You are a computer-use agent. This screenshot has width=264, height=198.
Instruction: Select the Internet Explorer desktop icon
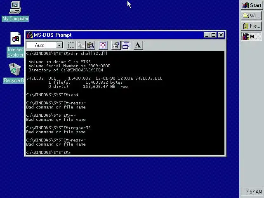[15, 45]
